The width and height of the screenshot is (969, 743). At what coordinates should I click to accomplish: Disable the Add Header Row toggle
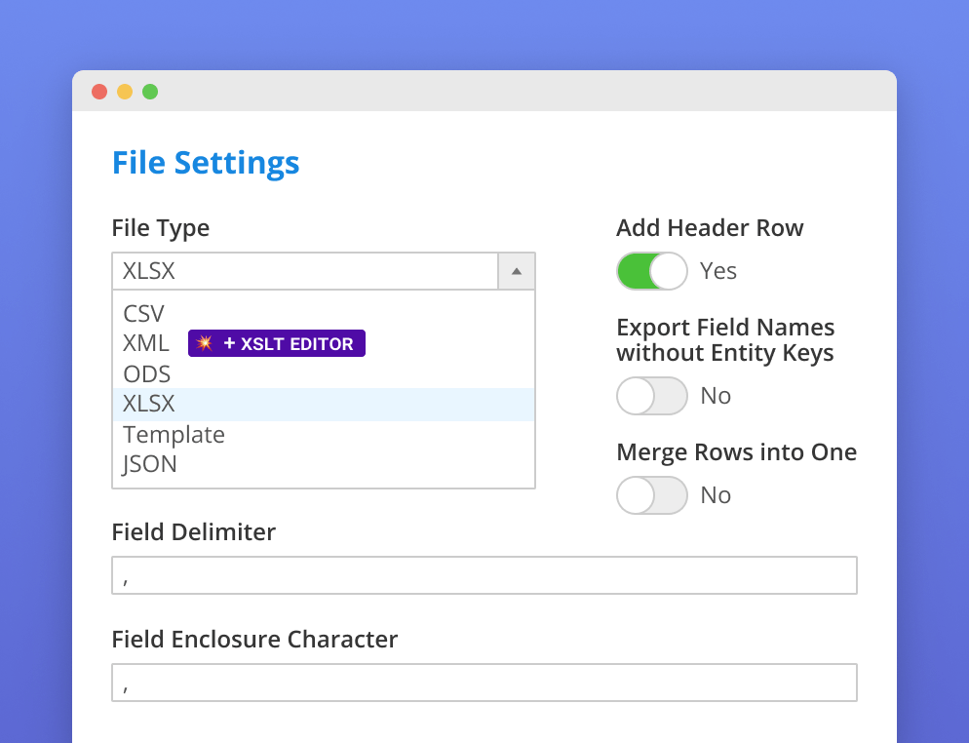click(x=652, y=271)
